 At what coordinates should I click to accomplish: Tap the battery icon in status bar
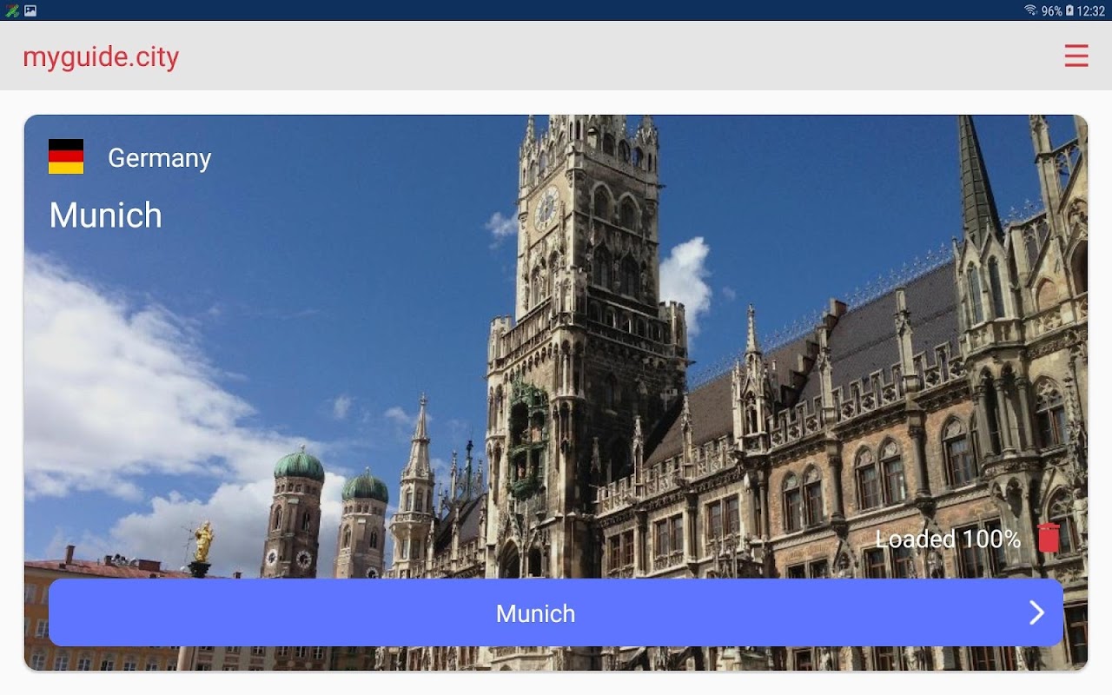(x=1069, y=10)
